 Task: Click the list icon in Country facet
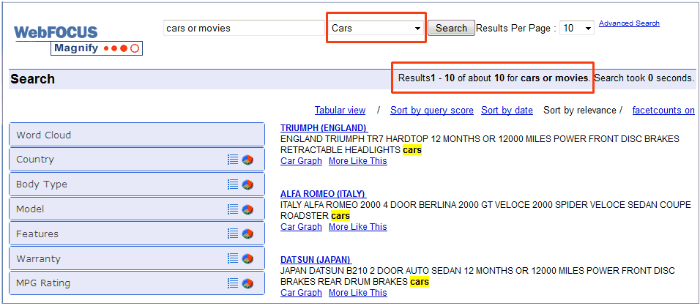click(233, 160)
